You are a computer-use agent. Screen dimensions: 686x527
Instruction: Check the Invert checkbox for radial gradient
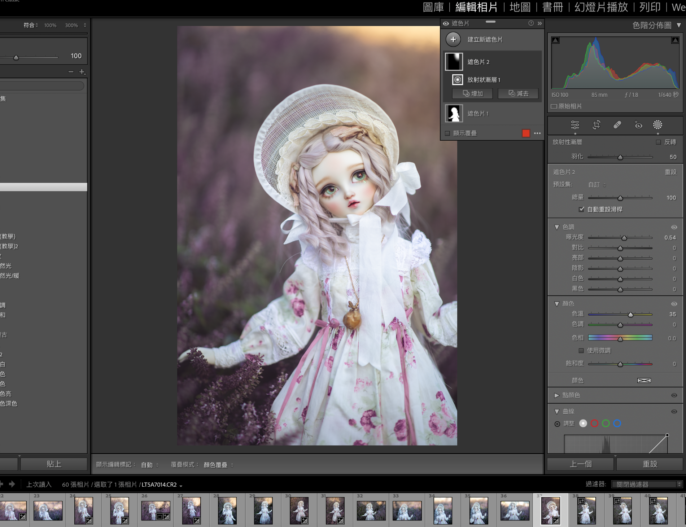[659, 142]
